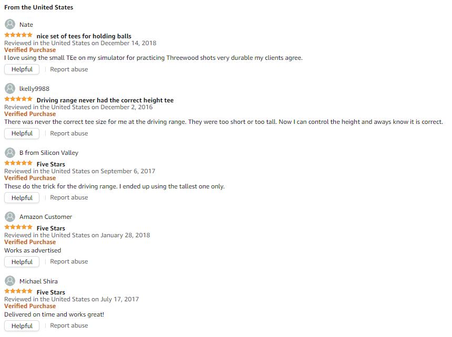Mark lkelly9988's review as Helpful
Screen dimensions: 452x337
point(22,133)
